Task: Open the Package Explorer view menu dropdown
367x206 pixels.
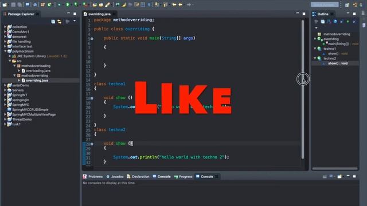Action: tap(75, 21)
